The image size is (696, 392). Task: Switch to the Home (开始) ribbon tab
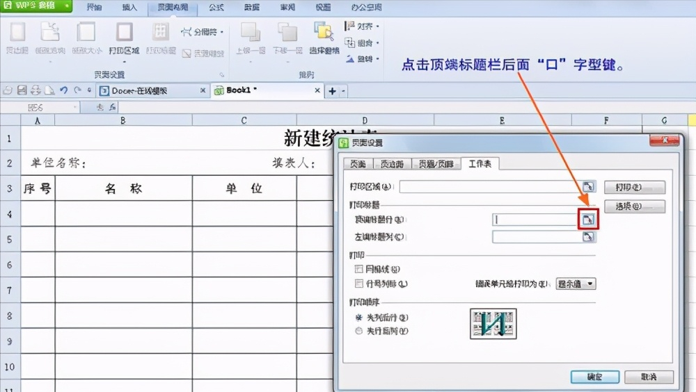(x=94, y=7)
